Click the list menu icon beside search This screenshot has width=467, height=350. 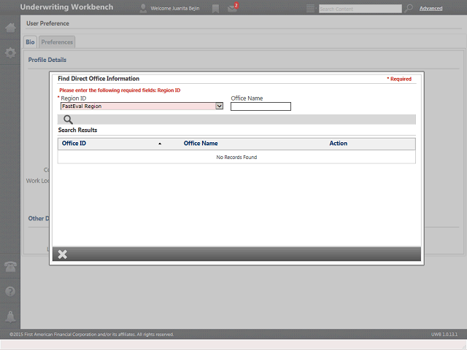(x=310, y=8)
